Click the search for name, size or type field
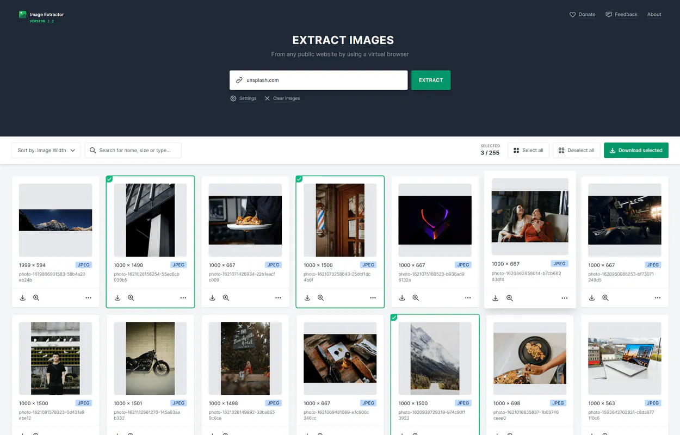 pos(133,151)
